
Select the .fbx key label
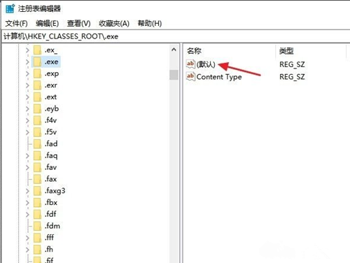(x=51, y=203)
